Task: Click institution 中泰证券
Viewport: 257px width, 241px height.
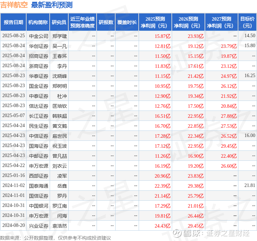Action: tap(39, 96)
